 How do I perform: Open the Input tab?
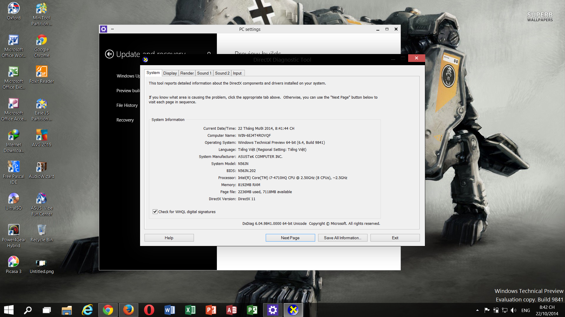pos(237,73)
